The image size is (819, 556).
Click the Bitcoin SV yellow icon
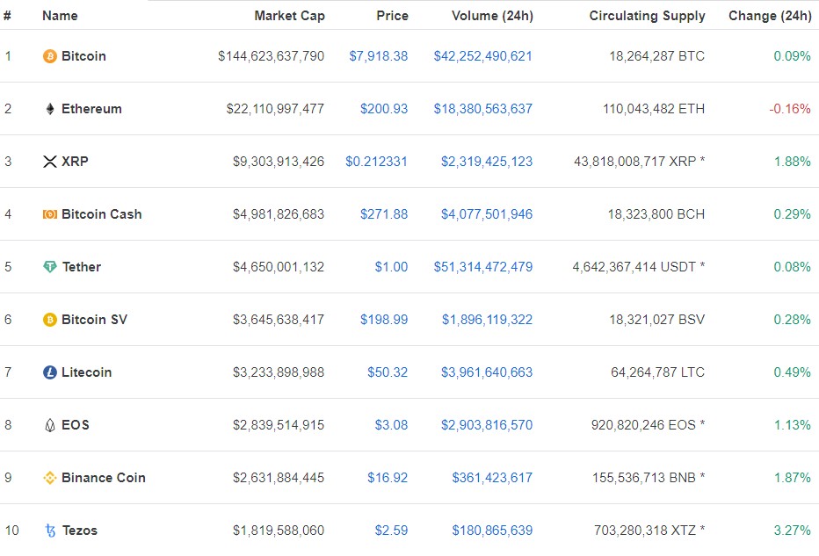pyautogui.click(x=49, y=320)
